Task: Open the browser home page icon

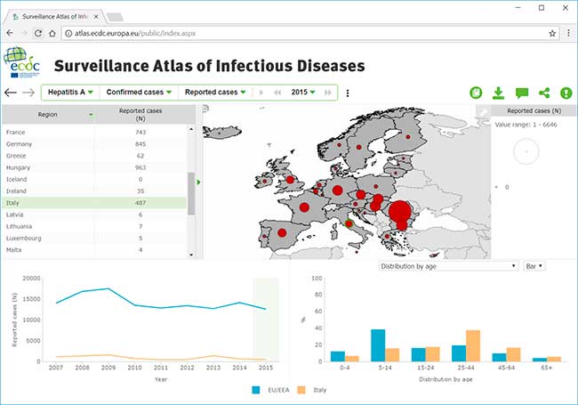Action: pos(52,33)
